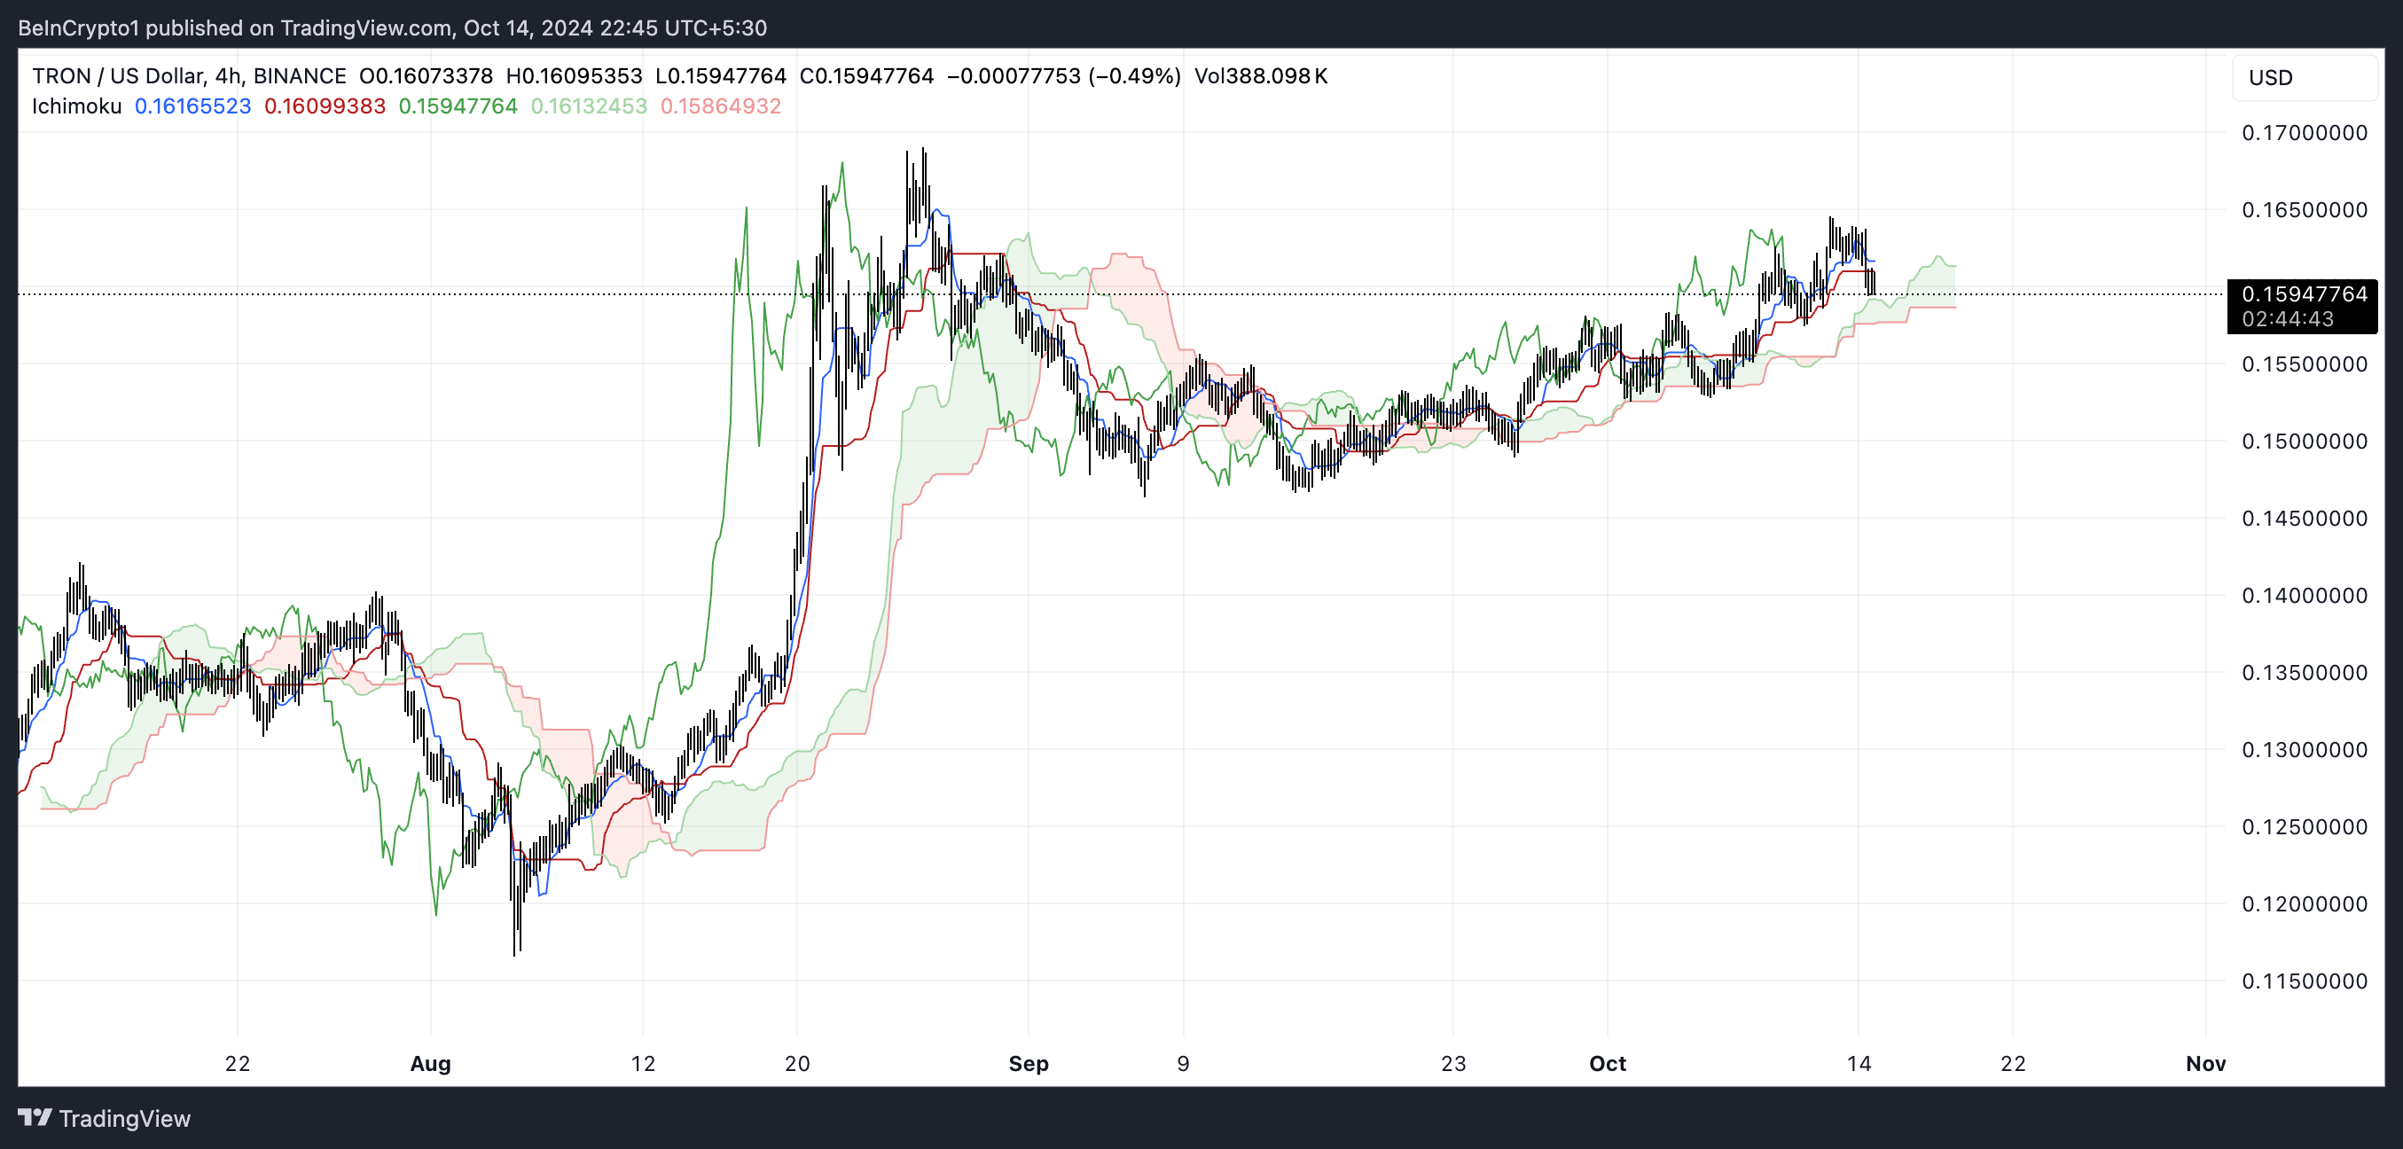2403x1149 pixels.
Task: Click the Oct label on time axis
Action: (x=1608, y=1063)
